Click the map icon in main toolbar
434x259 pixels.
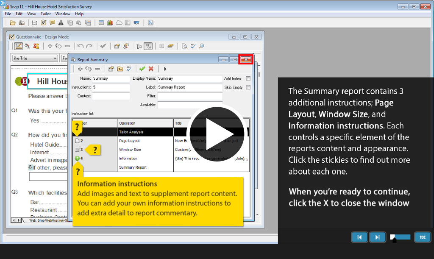pos(136,23)
